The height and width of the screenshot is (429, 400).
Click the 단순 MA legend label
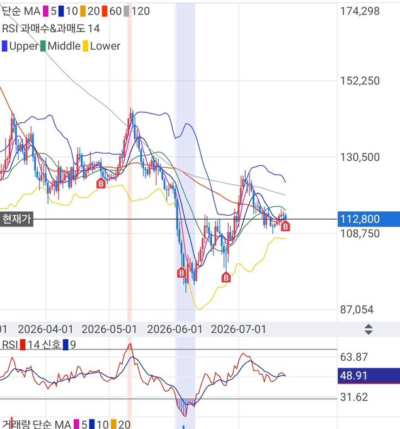click(x=21, y=11)
